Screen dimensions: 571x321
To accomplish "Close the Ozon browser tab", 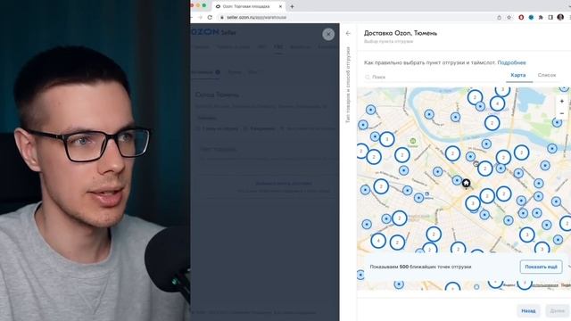I will click(280, 6).
